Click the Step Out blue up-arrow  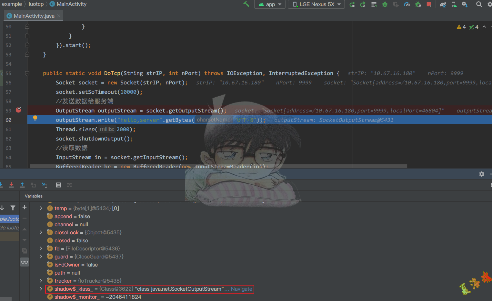click(22, 185)
